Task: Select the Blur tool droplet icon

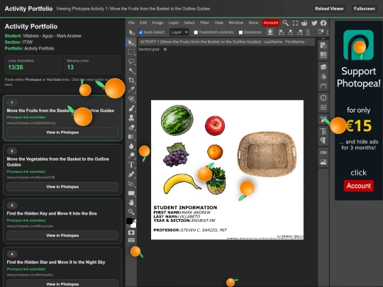Action: (x=131, y=146)
